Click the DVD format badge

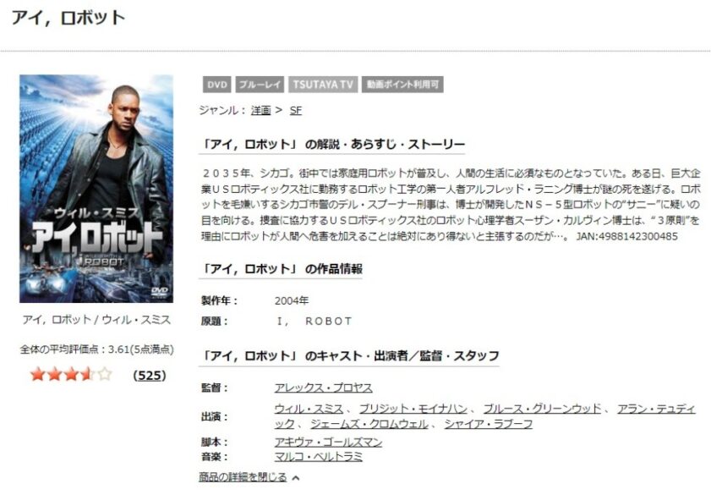216,85
